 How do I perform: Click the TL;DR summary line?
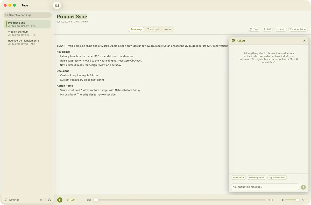click(x=142, y=46)
